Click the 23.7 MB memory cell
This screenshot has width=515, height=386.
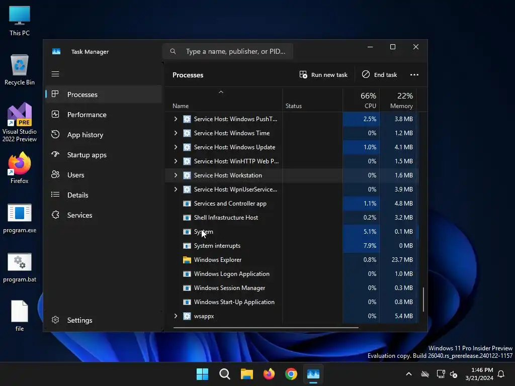(399, 260)
